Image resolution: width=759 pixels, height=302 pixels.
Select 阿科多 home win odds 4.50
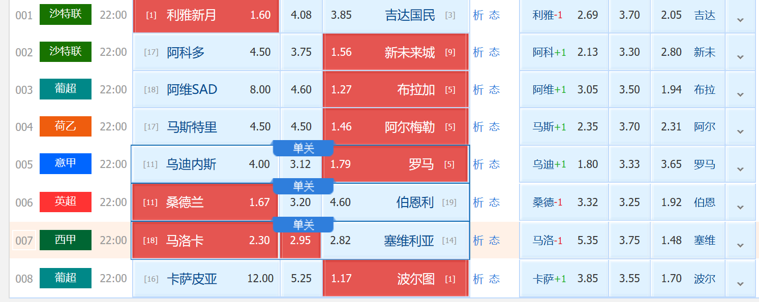[x=206, y=52]
